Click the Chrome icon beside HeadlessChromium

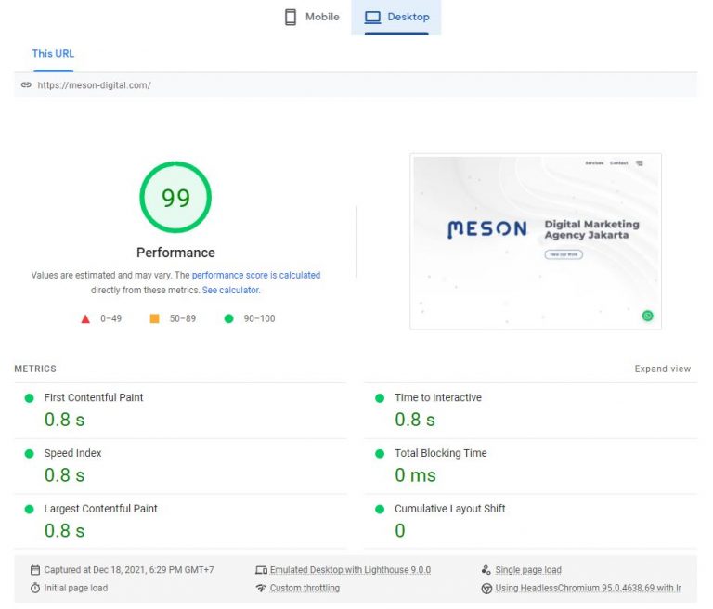pos(486,589)
